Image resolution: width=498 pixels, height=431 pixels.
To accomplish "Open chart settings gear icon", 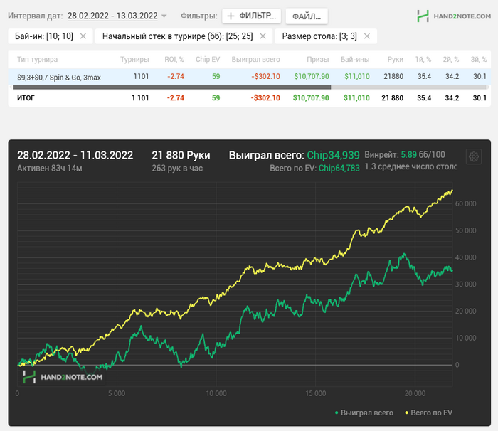I will point(473,156).
